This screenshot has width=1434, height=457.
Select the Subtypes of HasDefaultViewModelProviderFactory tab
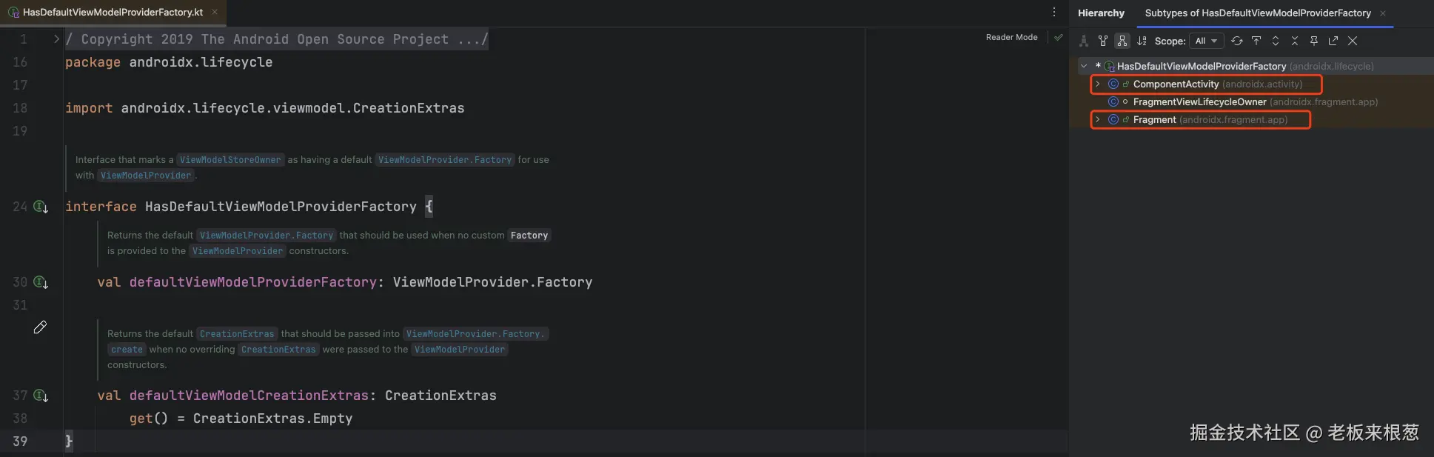point(1258,13)
